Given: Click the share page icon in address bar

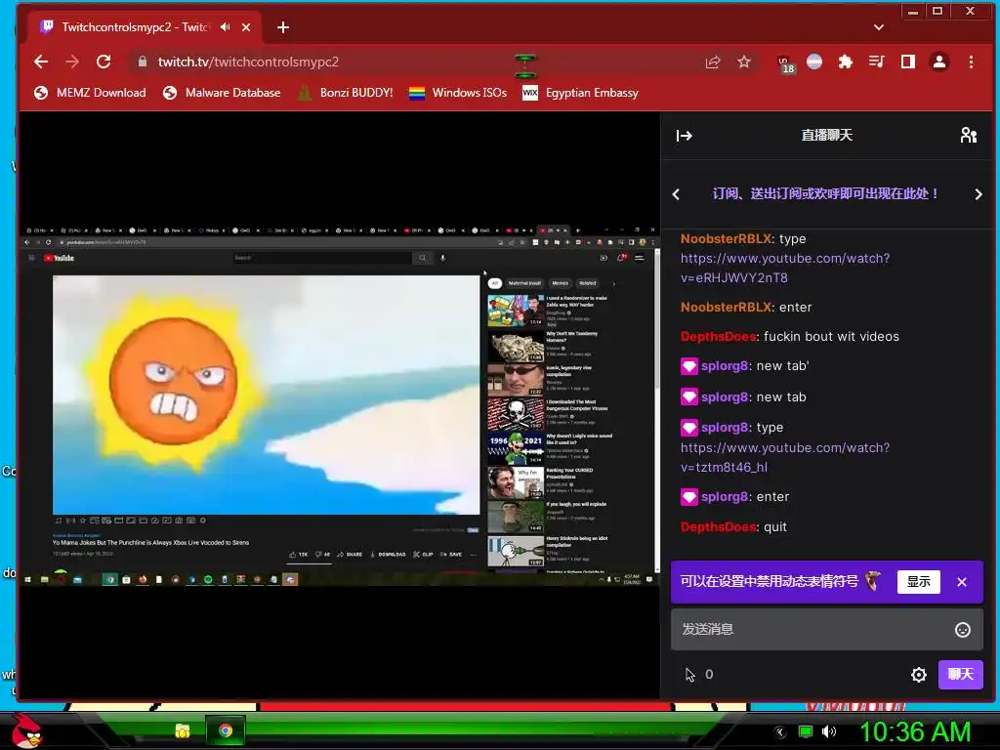Looking at the screenshot, I should click(x=712, y=62).
